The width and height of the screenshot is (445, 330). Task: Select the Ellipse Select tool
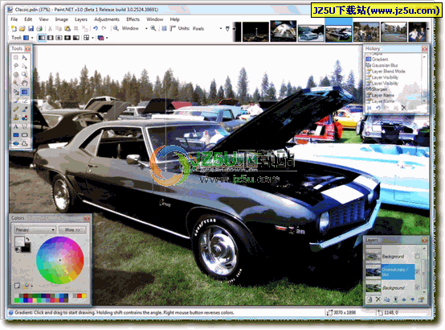point(16,75)
